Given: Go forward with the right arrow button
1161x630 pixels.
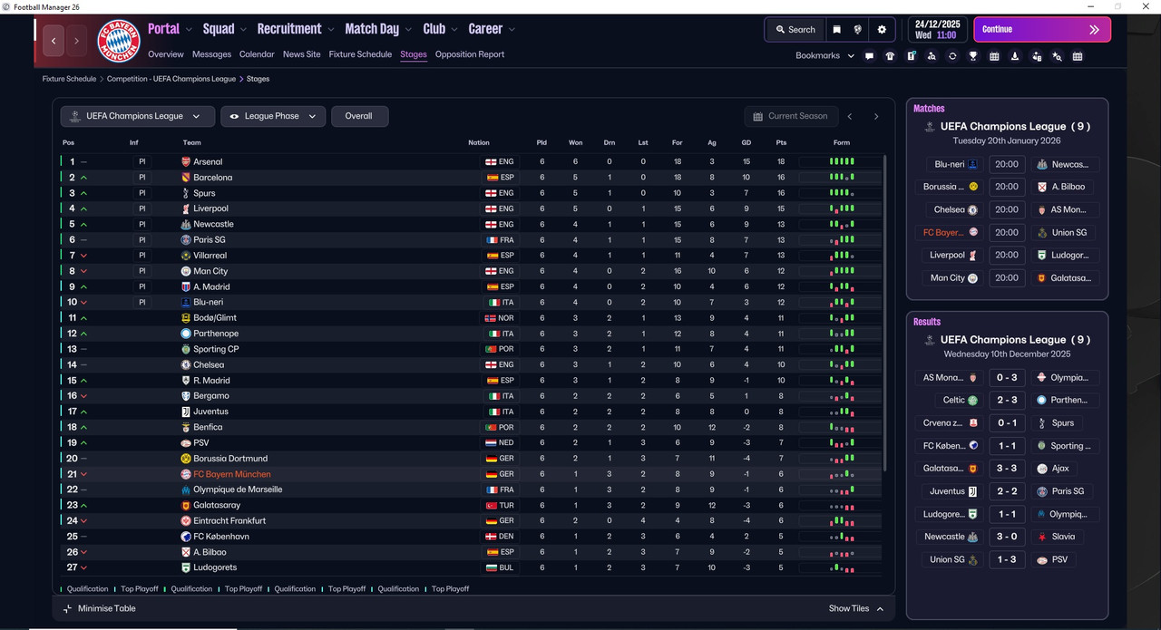Looking at the screenshot, I should click(77, 41).
